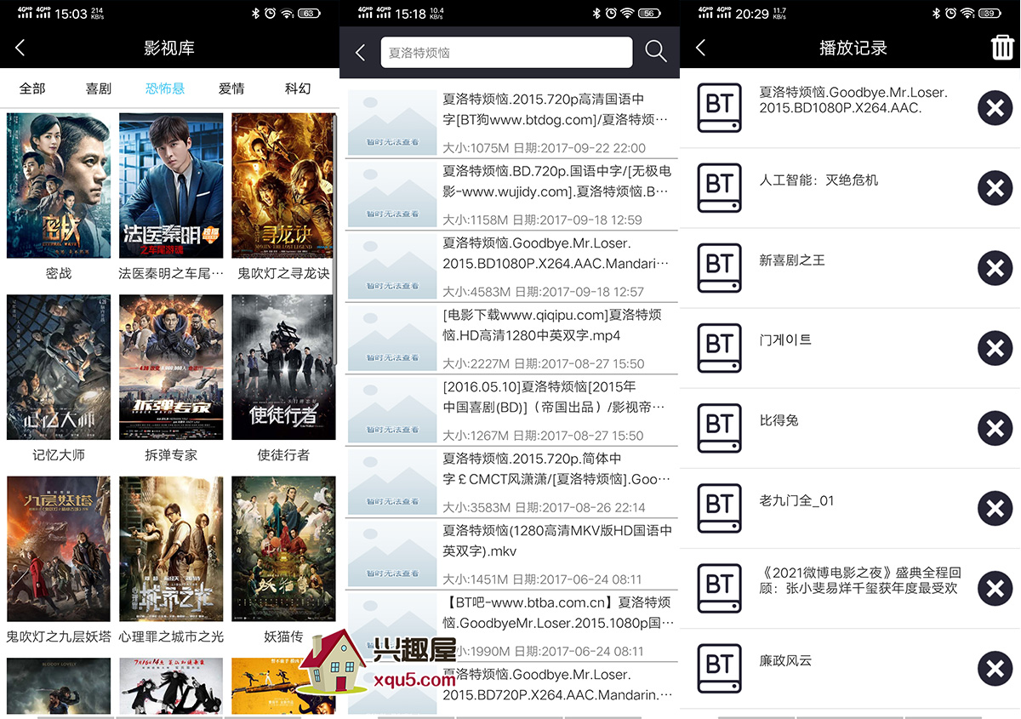The width and height of the screenshot is (1021, 719).
Task: Remove the 人工智能:灭绝危机 history entry
Action: 995,188
